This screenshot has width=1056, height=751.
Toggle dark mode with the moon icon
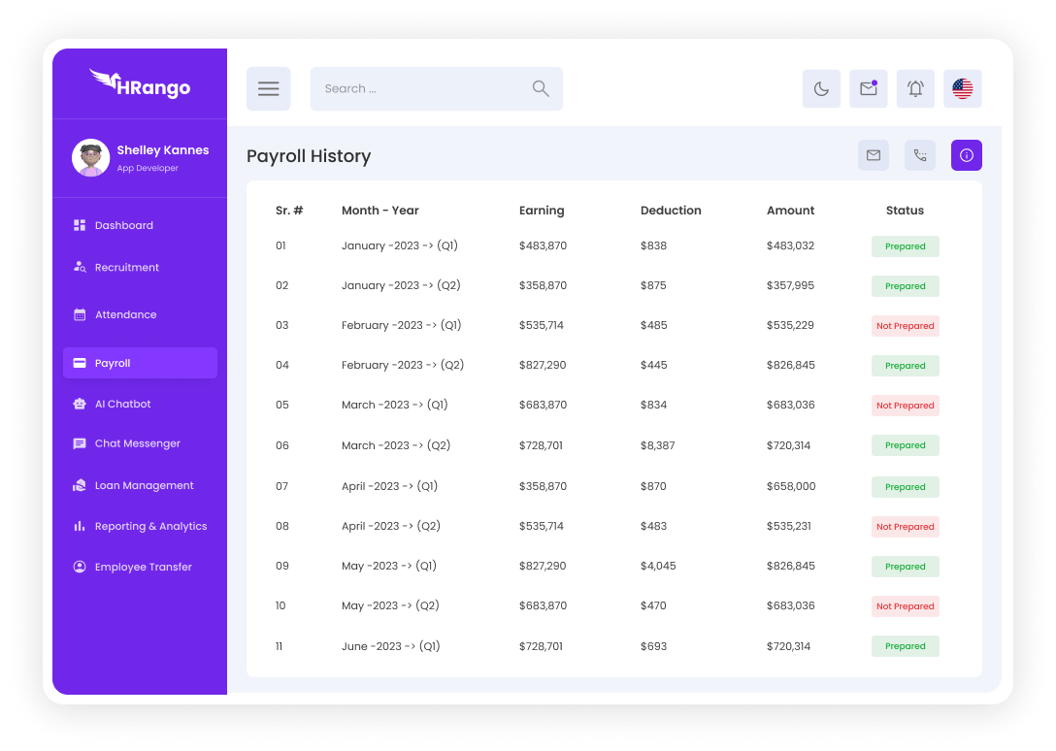click(x=821, y=89)
